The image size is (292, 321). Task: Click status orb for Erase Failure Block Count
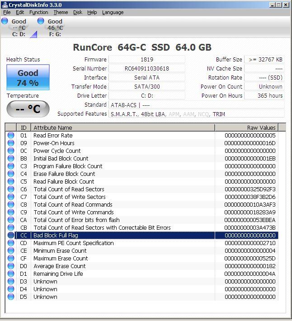(x=11, y=174)
